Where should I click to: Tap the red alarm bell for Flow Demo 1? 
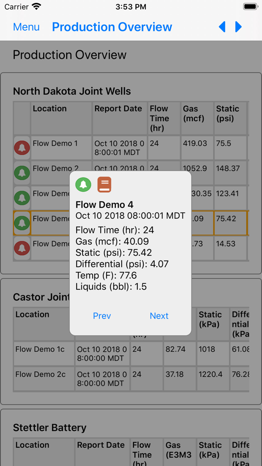point(22,148)
